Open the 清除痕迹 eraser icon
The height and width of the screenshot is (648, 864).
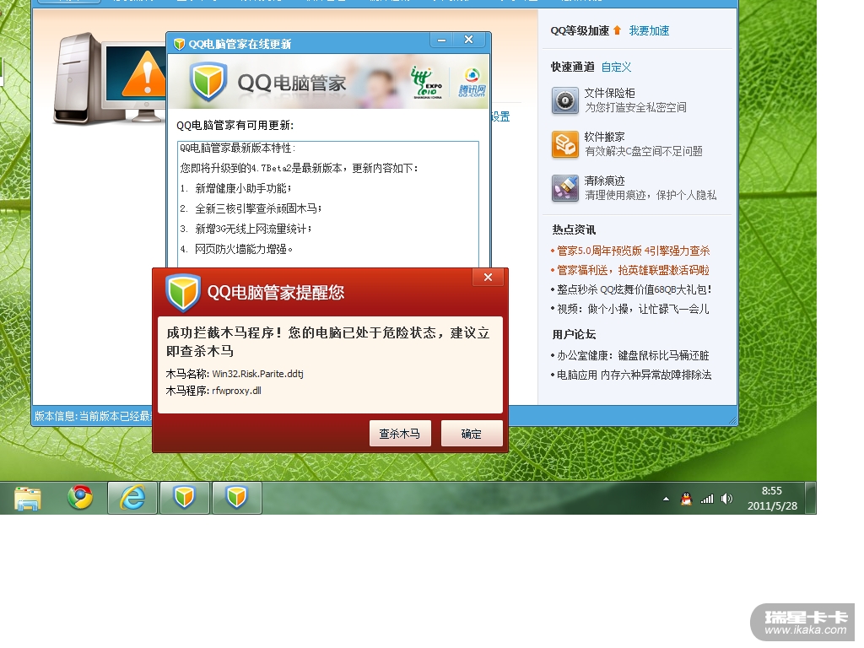[564, 188]
